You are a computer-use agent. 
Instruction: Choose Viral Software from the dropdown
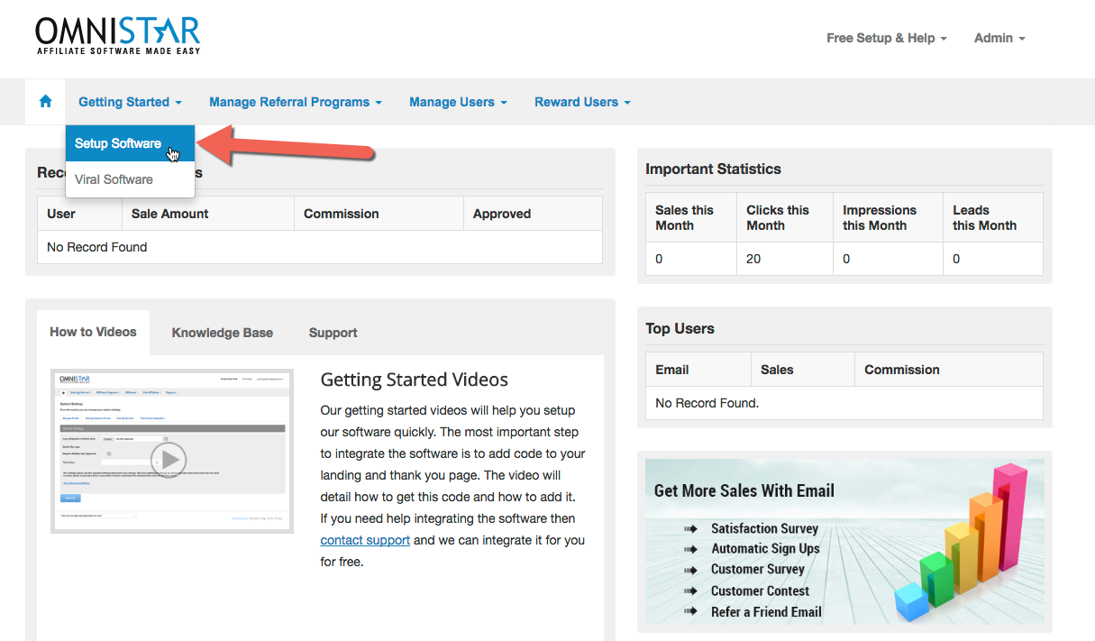click(114, 179)
